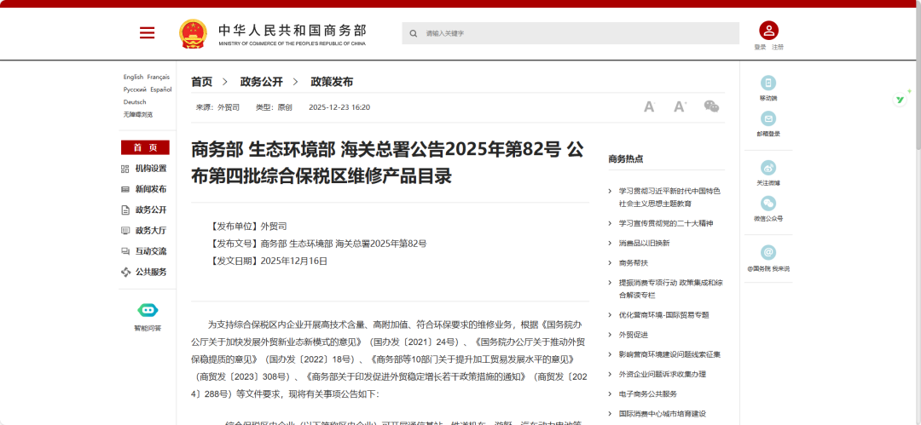Open the 电子商务公共服务 link
This screenshot has width=921, height=425.
click(x=648, y=393)
